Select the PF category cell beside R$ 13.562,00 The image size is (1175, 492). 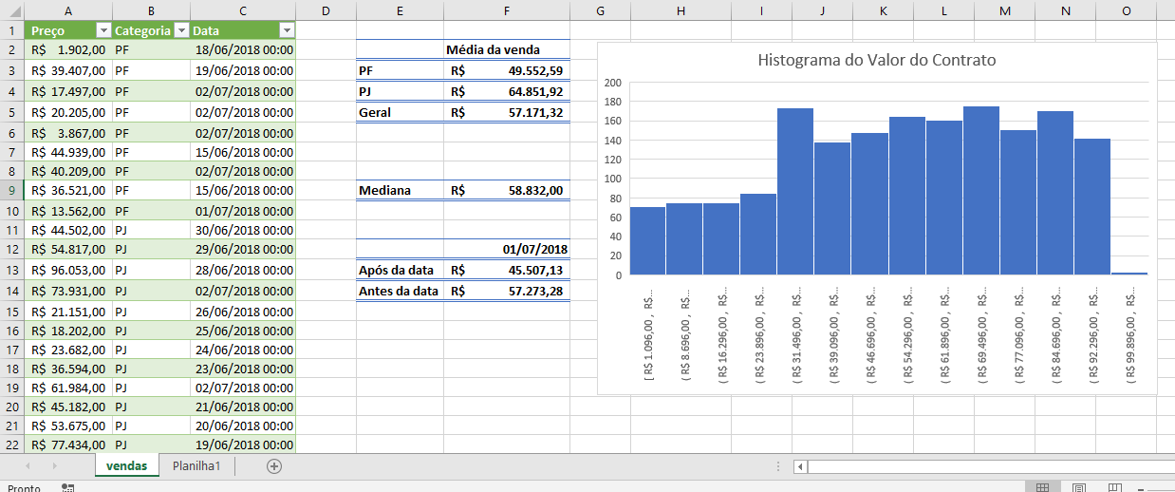tap(151, 210)
